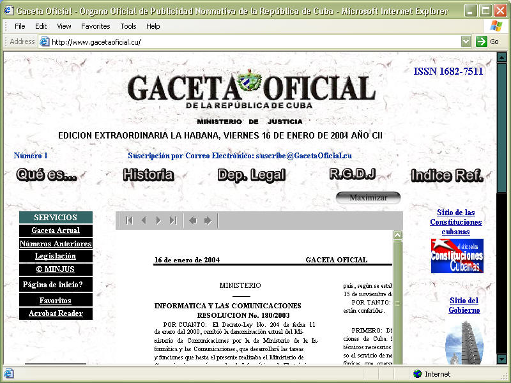Image resolution: width=511 pixels, height=383 pixels.
Task: Open the Sitio del Gobierno link
Action: 464,305
